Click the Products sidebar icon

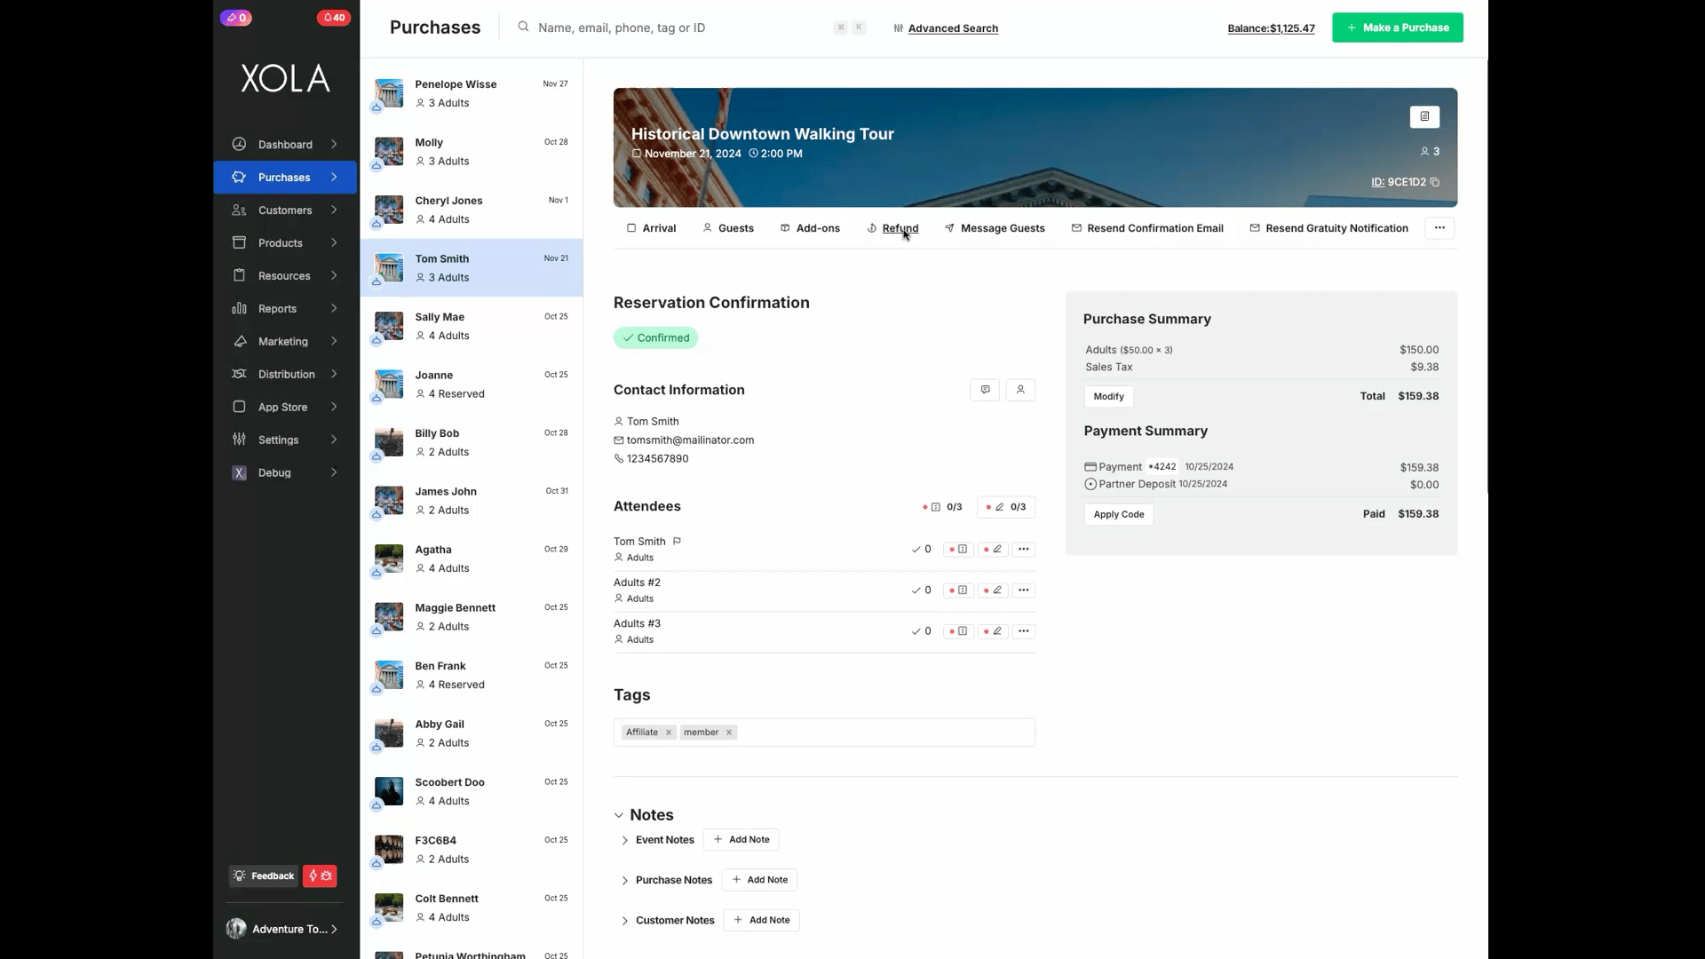pos(239,242)
